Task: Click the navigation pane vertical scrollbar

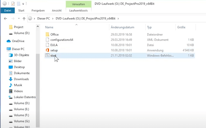Action: (38, 83)
